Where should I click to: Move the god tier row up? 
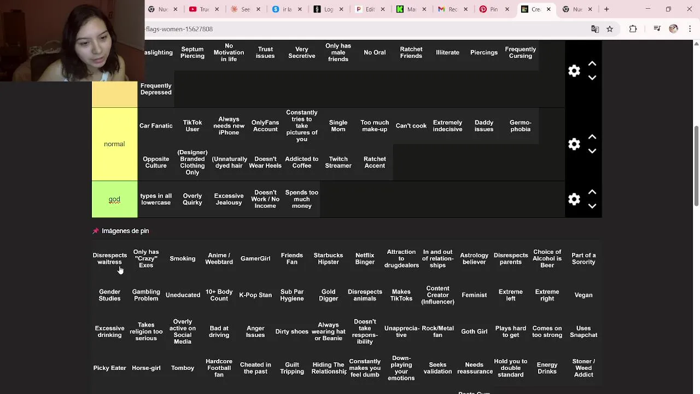[x=592, y=192]
